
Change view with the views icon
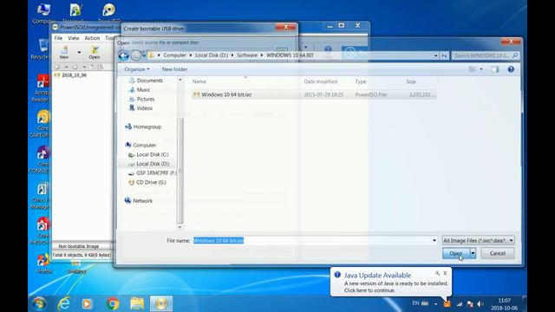tap(472, 69)
